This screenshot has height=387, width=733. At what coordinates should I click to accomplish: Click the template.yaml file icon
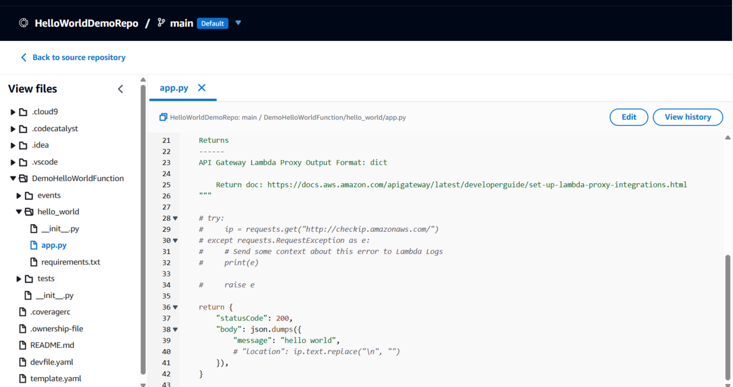pyautogui.click(x=23, y=378)
